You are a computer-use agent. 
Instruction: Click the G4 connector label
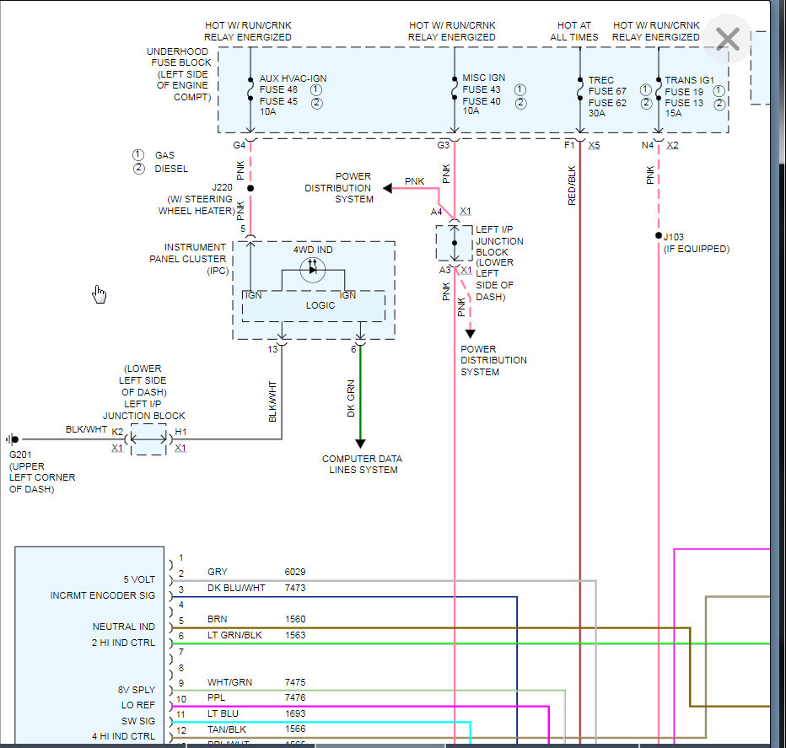pyautogui.click(x=240, y=145)
